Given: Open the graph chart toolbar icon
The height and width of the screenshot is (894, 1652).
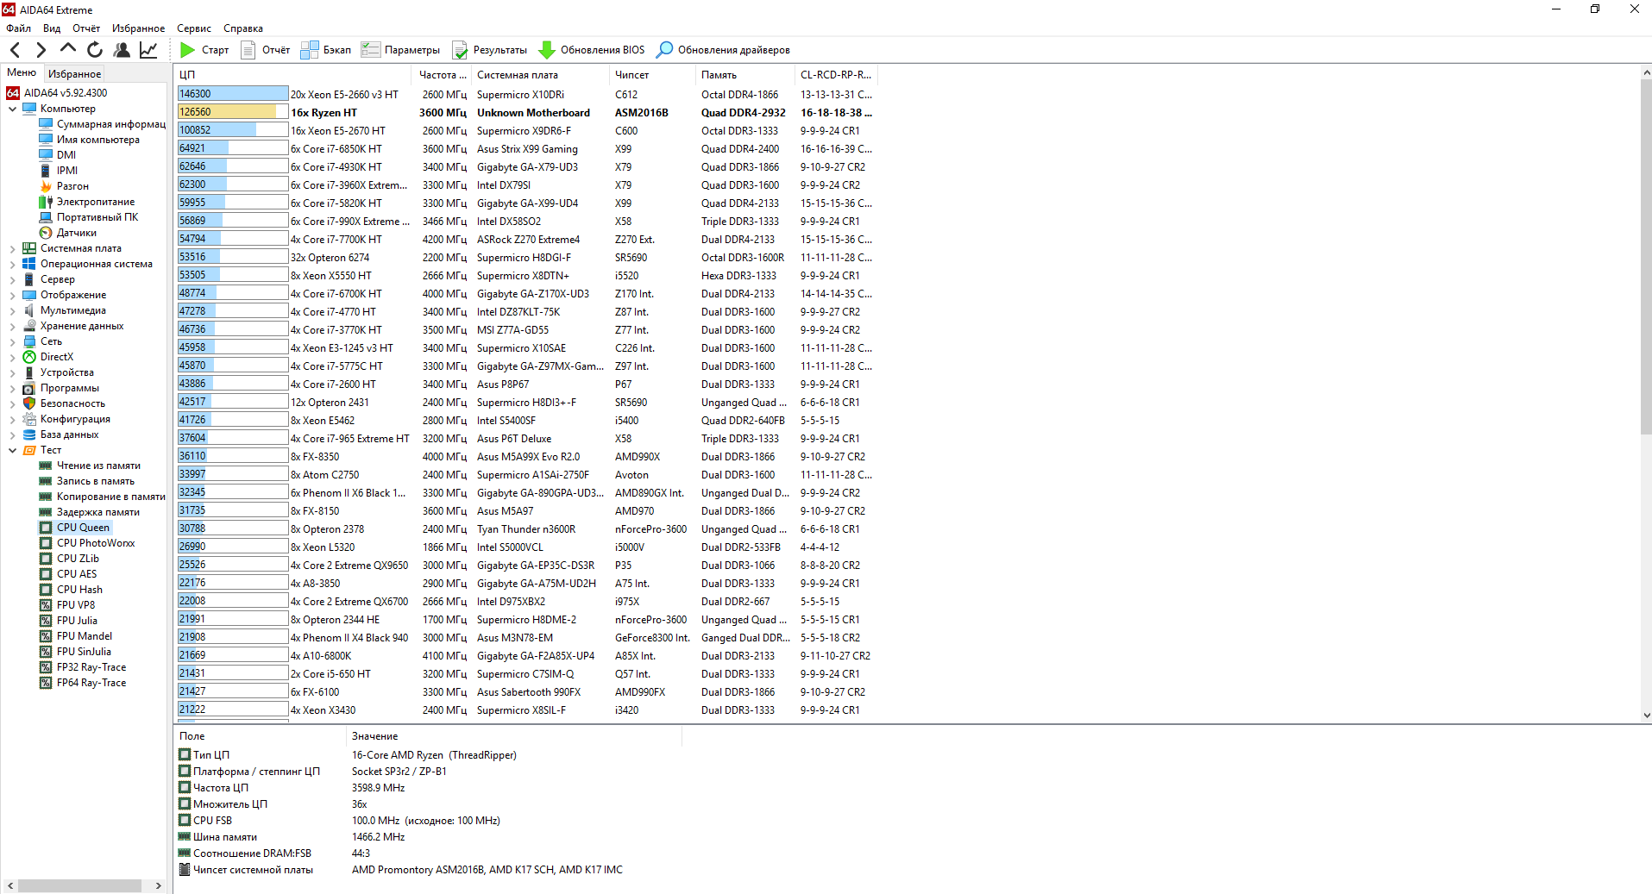Looking at the screenshot, I should pyautogui.click(x=148, y=50).
